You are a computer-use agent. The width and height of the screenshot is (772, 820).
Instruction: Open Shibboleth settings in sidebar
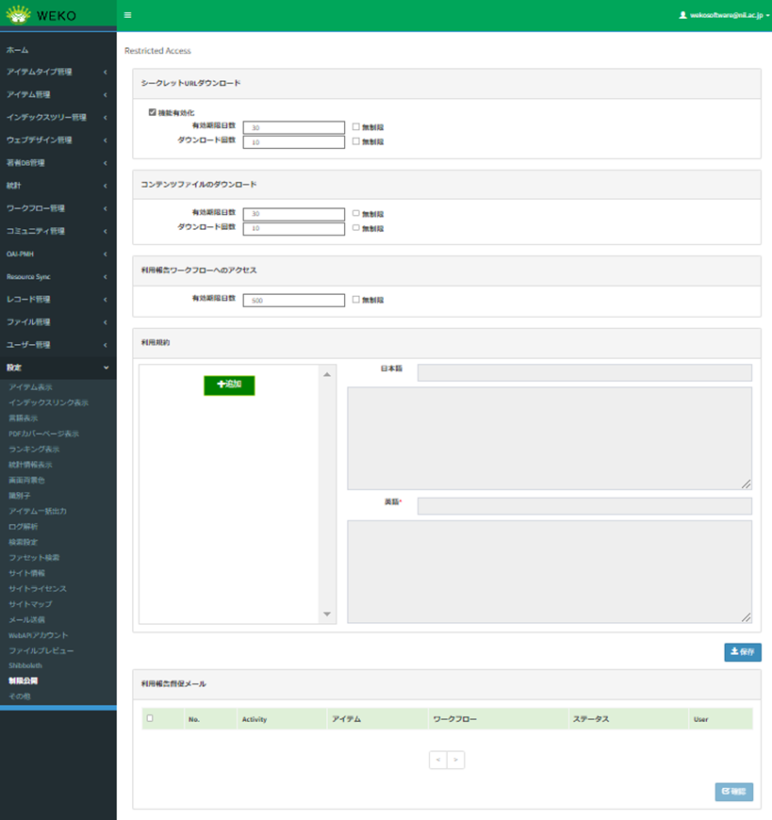coord(25,665)
